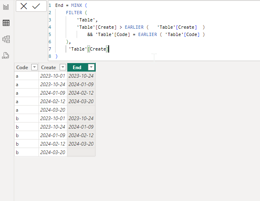Select Create cell 2023-10-01 in first 'a' row
Viewport: 260px width, 201px height.
coord(53,76)
